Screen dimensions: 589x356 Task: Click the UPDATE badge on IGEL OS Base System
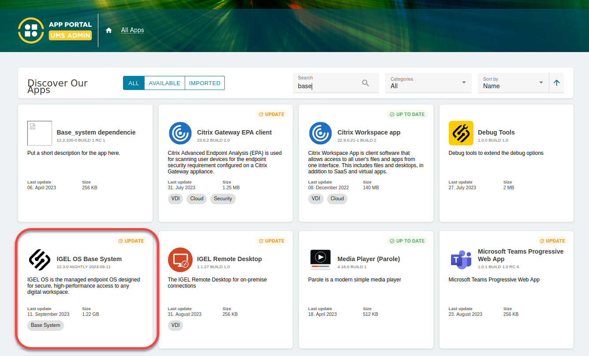click(131, 241)
